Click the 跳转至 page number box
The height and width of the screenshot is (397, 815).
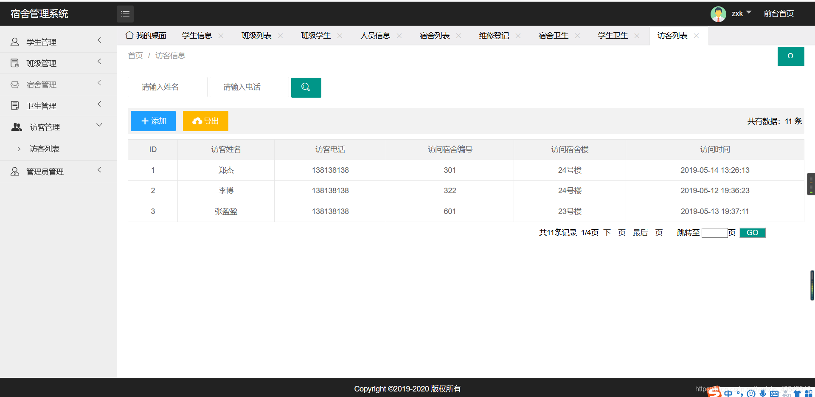click(x=715, y=233)
